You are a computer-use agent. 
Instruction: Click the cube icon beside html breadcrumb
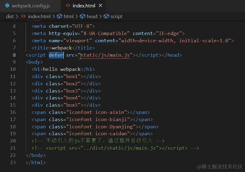click(x=60, y=16)
